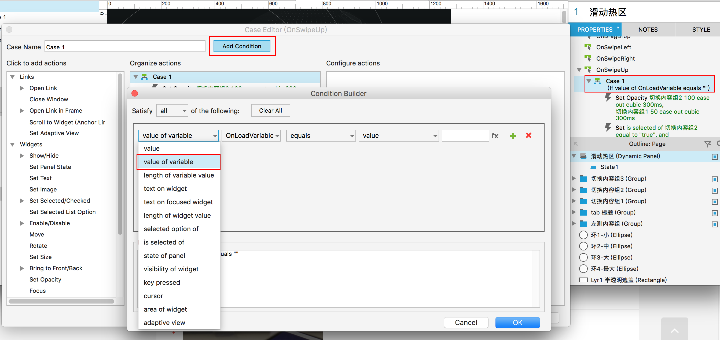Screen dimensions: 720x340
Task: Click the horizontal scrollbar under the actions list
Action: (x=61, y=301)
